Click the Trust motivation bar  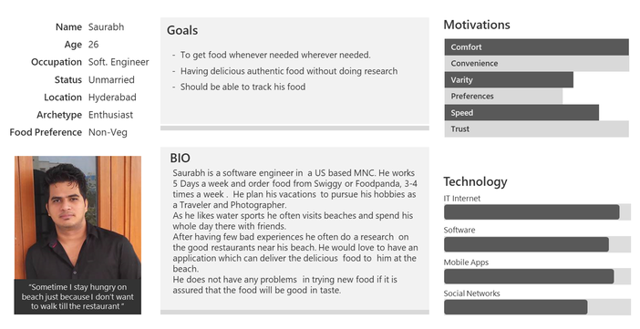[x=536, y=129]
